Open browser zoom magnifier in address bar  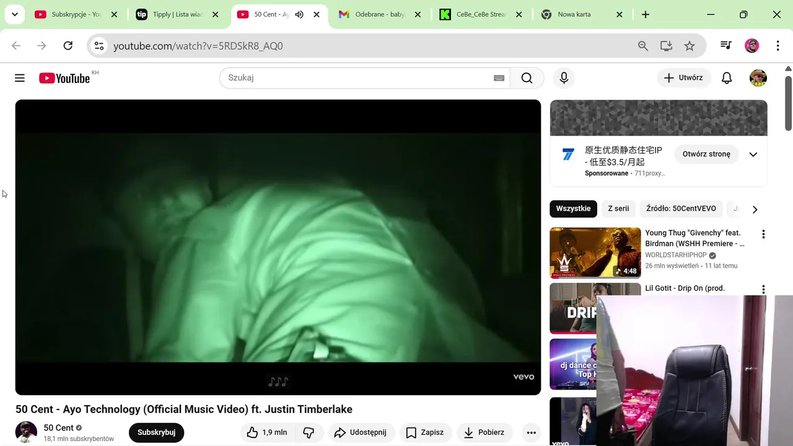point(643,46)
